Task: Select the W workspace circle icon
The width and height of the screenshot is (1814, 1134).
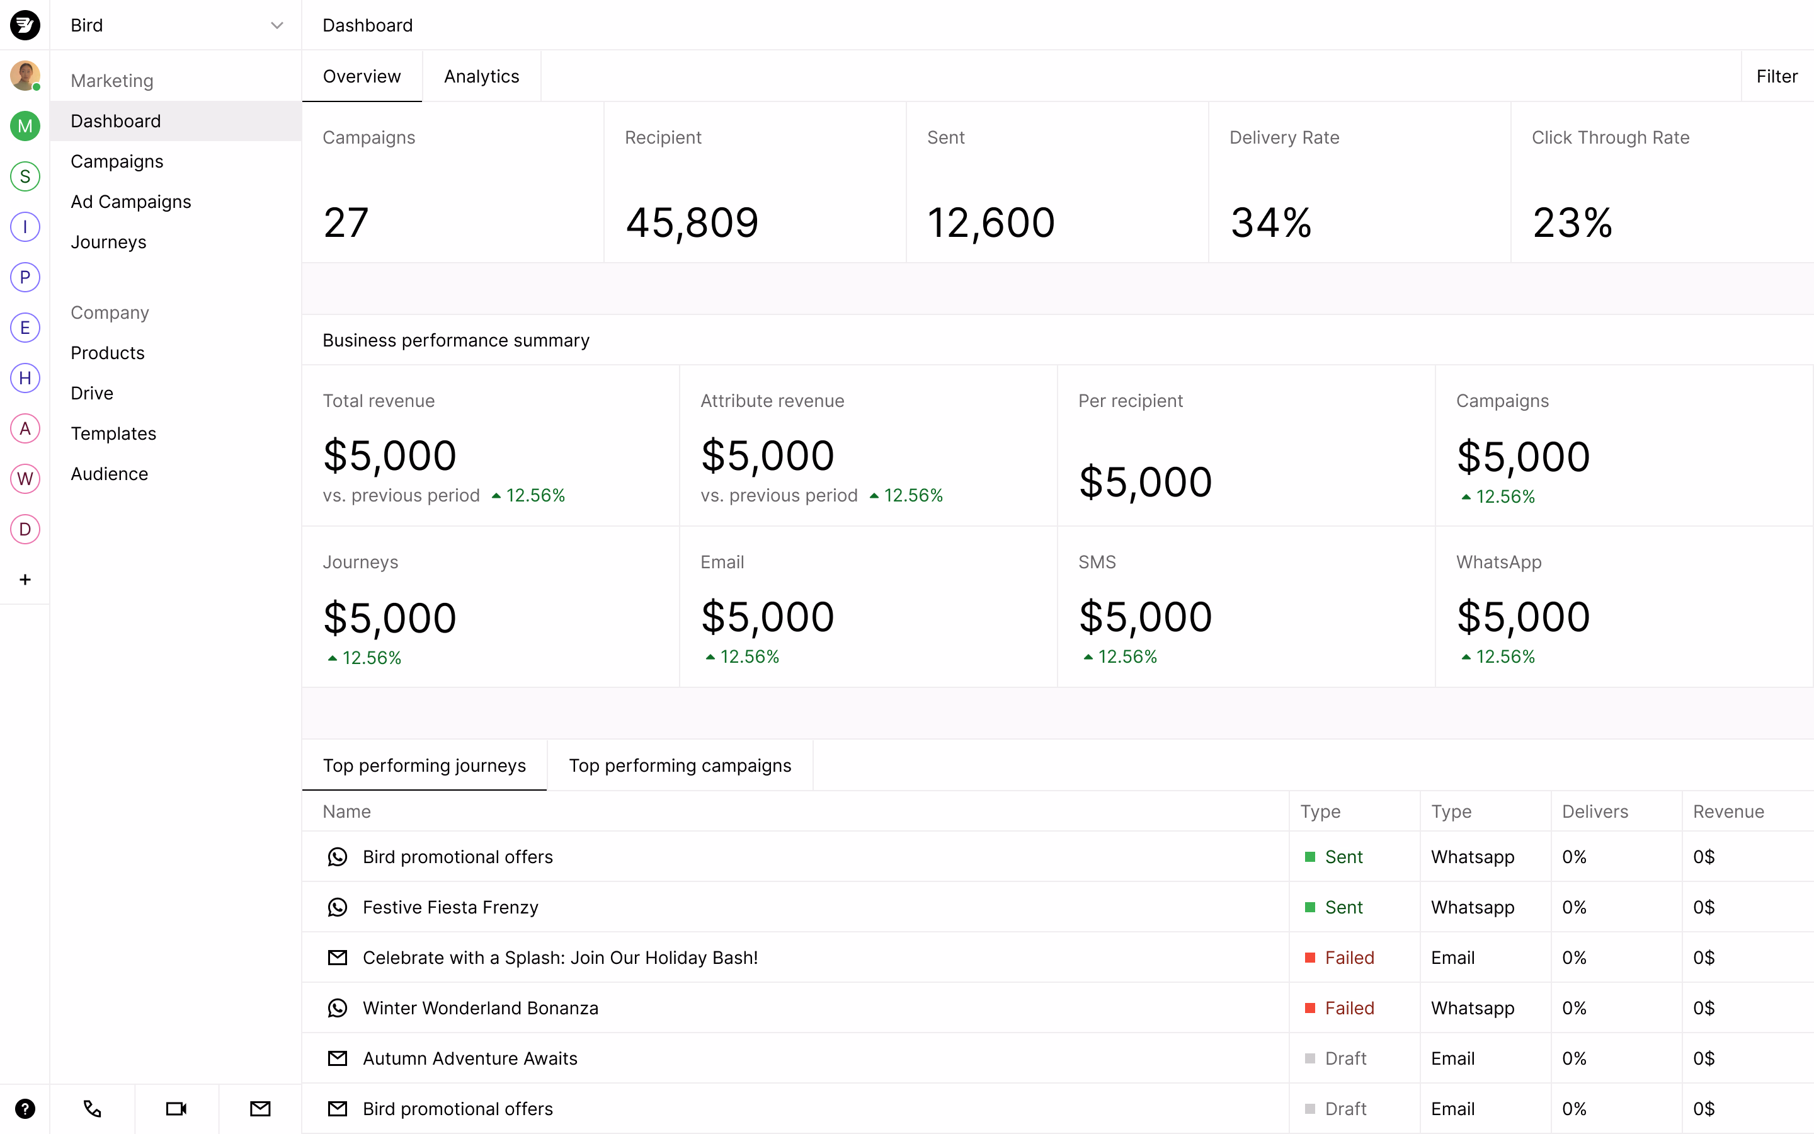Action: pos(25,479)
